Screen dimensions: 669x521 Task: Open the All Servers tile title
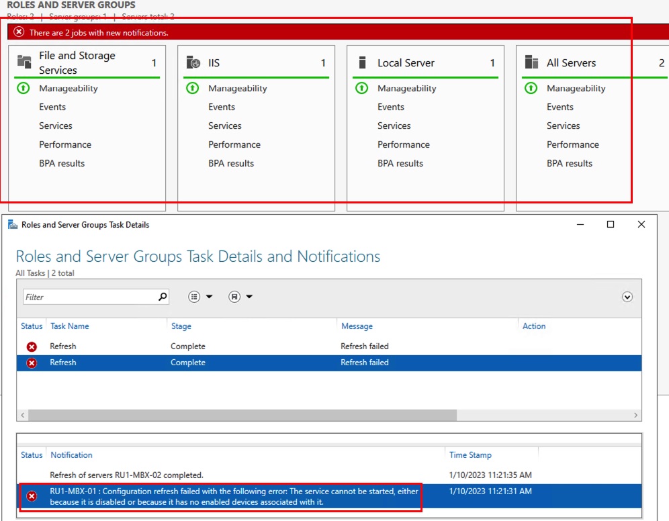(572, 62)
